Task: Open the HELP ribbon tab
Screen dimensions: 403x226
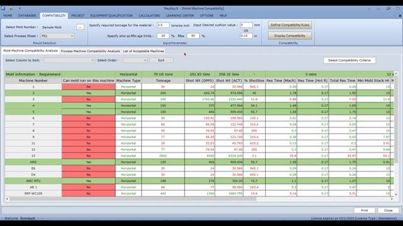Action: tap(223, 16)
